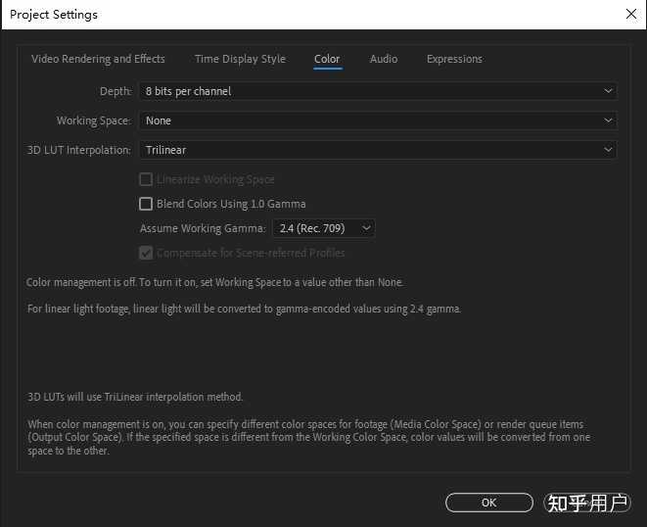Expand the 3D LUT Interpolation dropdown
Screen dimensions: 647x527
tap(377, 150)
